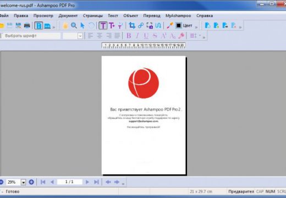The width and height of the screenshot is (286, 198).
Task: Toggle Subscript formatting
Action: [172, 36]
